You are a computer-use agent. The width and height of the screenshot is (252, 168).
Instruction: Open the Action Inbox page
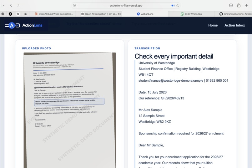pyautogui.click(x=234, y=25)
